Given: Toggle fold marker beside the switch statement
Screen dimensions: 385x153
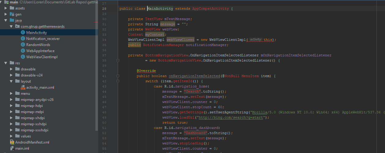Looking at the screenshot, I should pyautogui.click(x=118, y=81).
